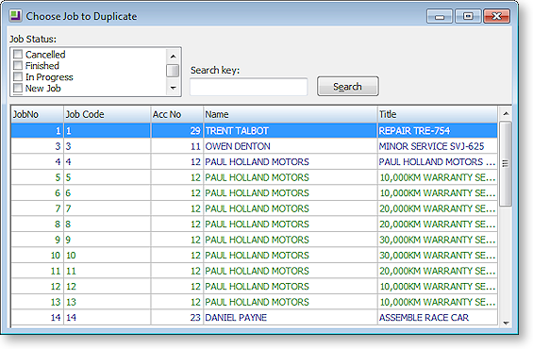Select the DANIEL PAYNE race car job
Screen dimensions: 533x349
255,317
